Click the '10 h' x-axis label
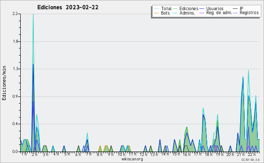This screenshot has width=264, height=163. pyautogui.click(x=121, y=154)
